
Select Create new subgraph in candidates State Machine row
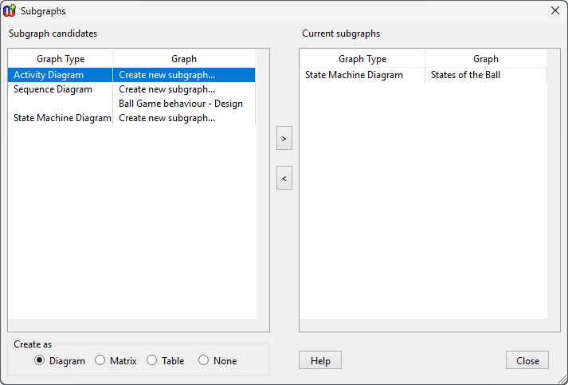tap(167, 118)
